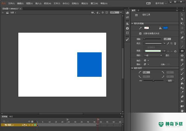This screenshot has height=131, width=186.
Task: Click the edit stroke style pencil button
Action: click(x=168, y=44)
